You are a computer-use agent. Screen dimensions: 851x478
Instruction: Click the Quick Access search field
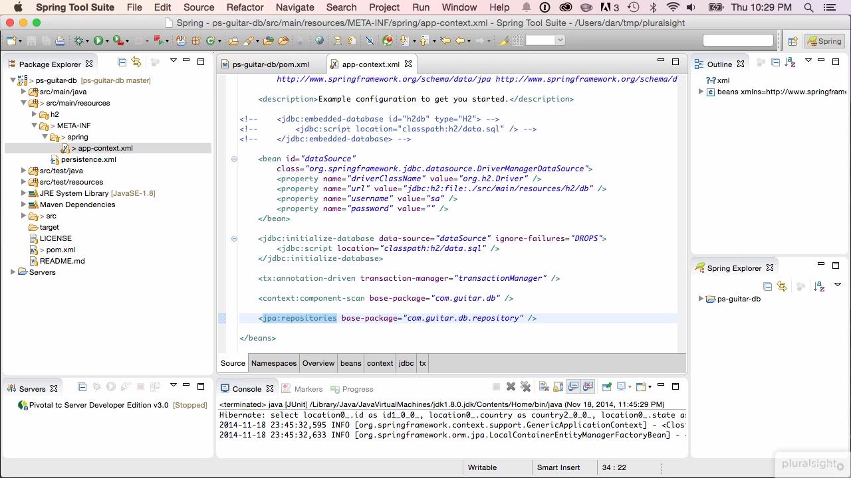click(x=738, y=40)
